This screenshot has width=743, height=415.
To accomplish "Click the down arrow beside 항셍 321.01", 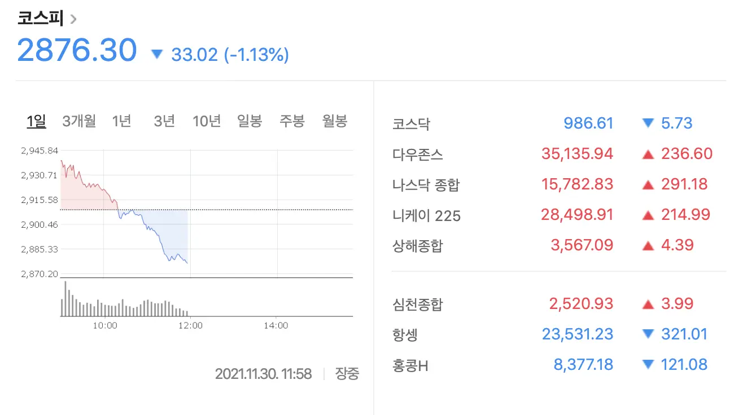I will [x=648, y=334].
